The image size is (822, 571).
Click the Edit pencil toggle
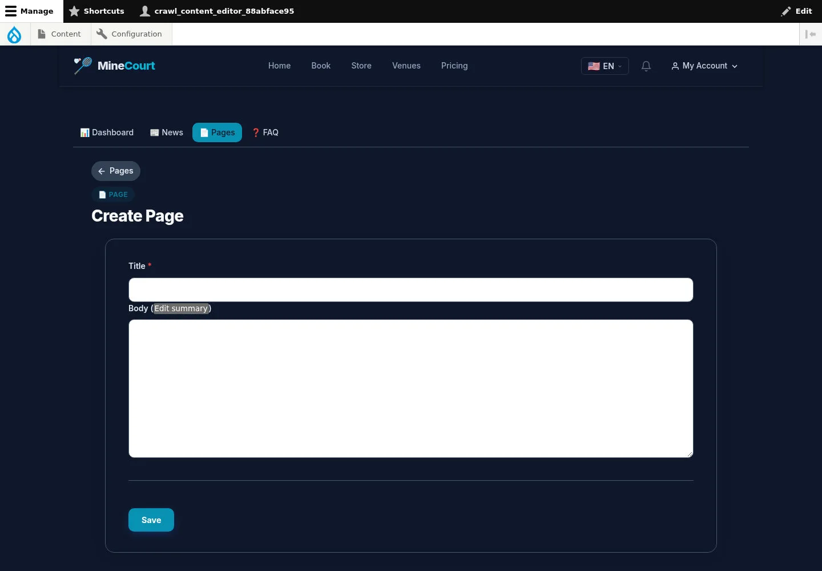click(x=797, y=11)
